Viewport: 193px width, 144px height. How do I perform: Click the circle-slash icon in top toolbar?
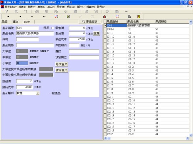[x=107, y=12]
